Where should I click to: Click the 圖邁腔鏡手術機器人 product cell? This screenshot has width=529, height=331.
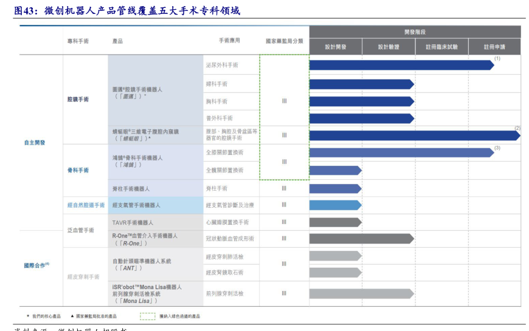[155, 92]
